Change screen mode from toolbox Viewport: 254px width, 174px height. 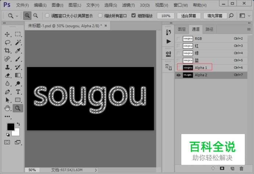(x=18, y=142)
